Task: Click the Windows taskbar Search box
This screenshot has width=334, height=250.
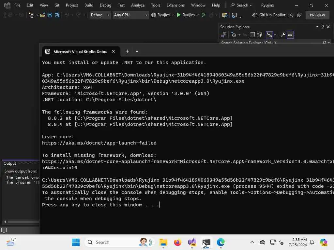Action: click(119, 242)
